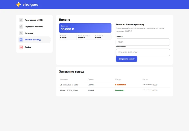The height and width of the screenshot is (131, 189).
Task: Click the Баланс heading
Action: coord(65,20)
